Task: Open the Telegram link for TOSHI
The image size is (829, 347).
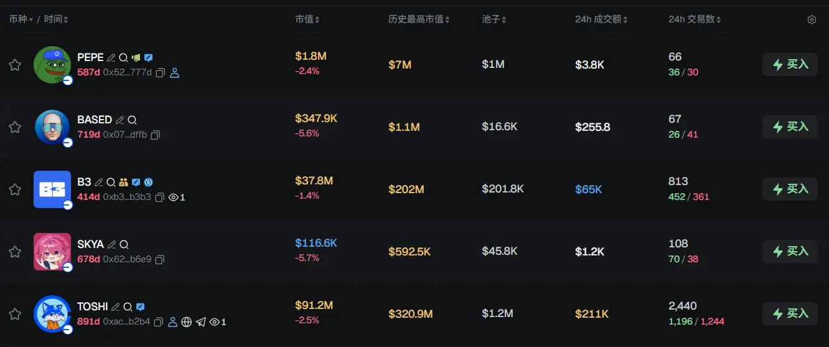Action: [200, 322]
